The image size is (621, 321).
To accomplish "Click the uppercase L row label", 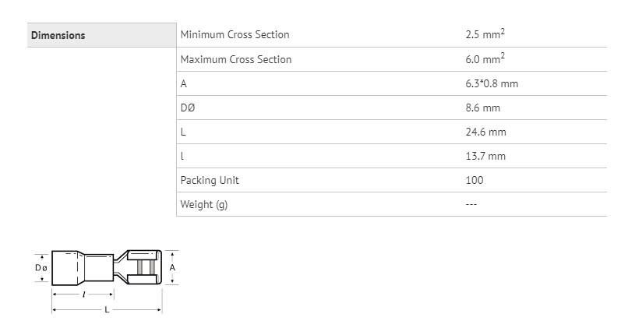I will [183, 132].
